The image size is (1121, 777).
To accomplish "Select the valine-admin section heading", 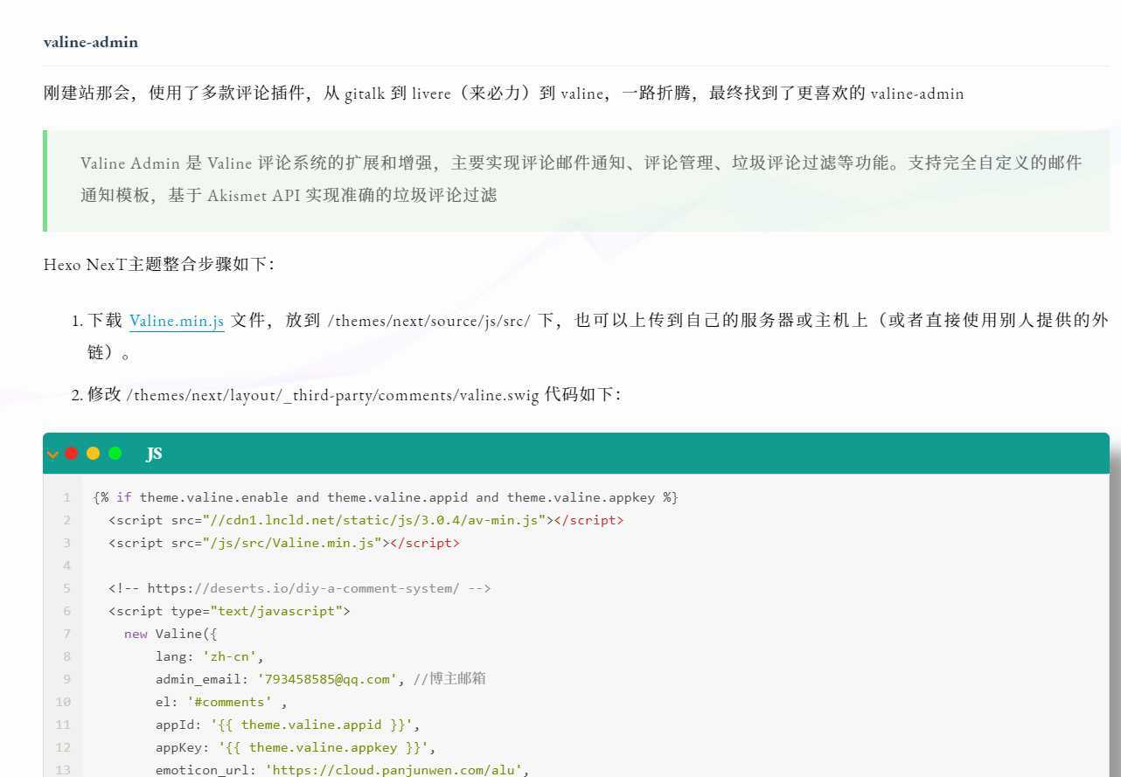I will pyautogui.click(x=91, y=42).
